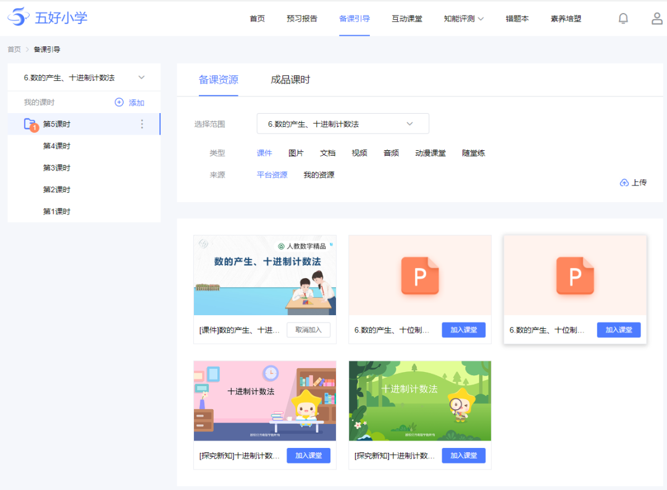
Task: Go to 互动课堂 in the top navigation
Action: pyautogui.click(x=407, y=19)
